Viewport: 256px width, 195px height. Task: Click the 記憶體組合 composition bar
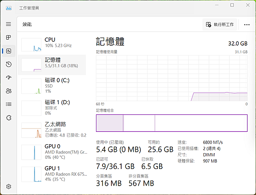coord(172,123)
